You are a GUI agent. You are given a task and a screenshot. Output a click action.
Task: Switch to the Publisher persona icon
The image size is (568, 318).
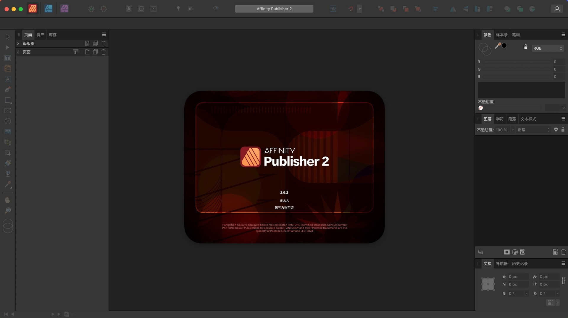[33, 9]
